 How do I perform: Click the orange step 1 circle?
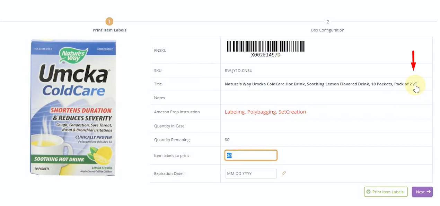(109, 22)
